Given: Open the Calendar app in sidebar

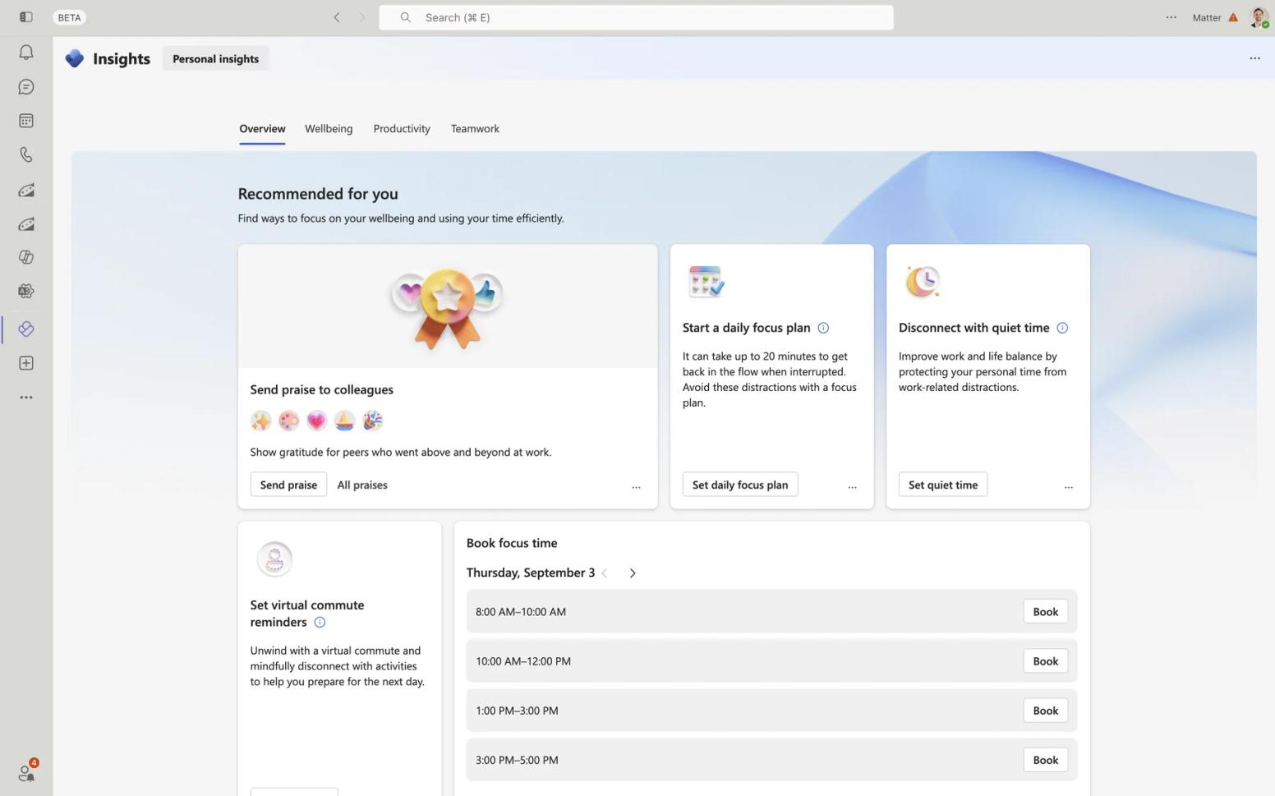Looking at the screenshot, I should [x=26, y=121].
